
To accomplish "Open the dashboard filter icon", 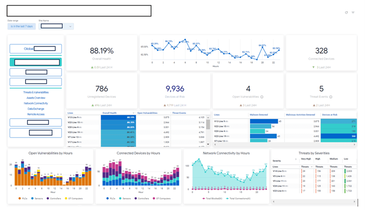I will [353, 13].
